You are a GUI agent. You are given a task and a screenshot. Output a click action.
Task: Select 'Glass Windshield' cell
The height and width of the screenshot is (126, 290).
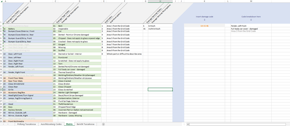(30, 84)
